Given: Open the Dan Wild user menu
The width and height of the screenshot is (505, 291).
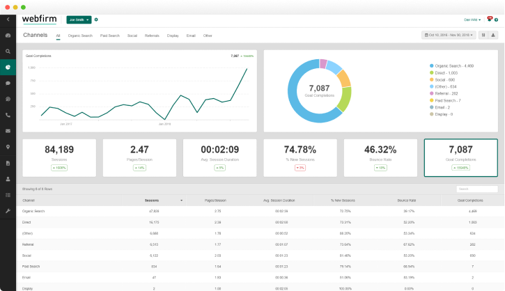Looking at the screenshot, I should (x=472, y=20).
